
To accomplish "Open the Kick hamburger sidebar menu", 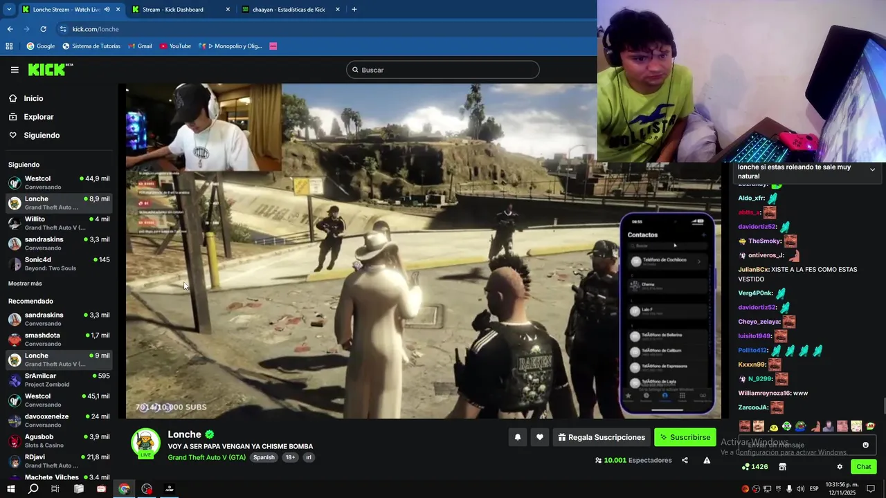I will pos(15,70).
